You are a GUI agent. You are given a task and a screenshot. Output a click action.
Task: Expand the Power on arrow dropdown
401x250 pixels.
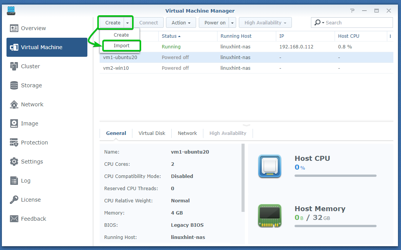[232, 23]
